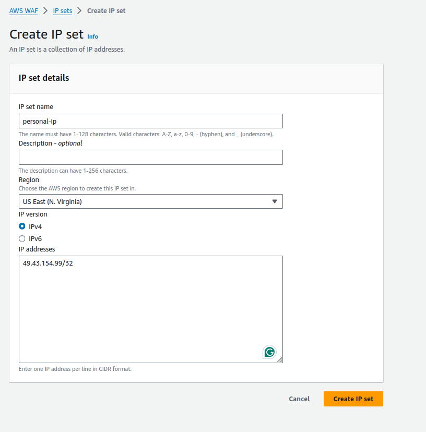The image size is (426, 432).
Task: Go to AWS WAF via breadcrumb
Action: (23, 10)
